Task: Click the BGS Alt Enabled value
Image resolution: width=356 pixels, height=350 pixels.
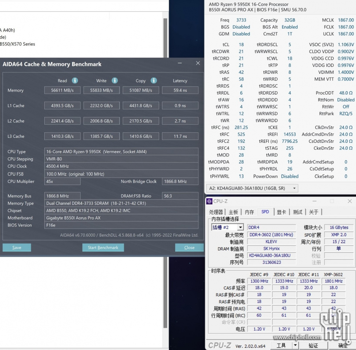Action: point(290,27)
